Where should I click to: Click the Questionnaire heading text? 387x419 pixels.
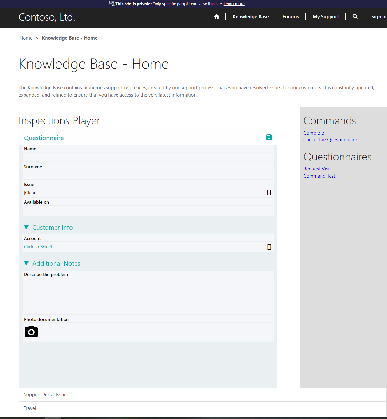(44, 138)
